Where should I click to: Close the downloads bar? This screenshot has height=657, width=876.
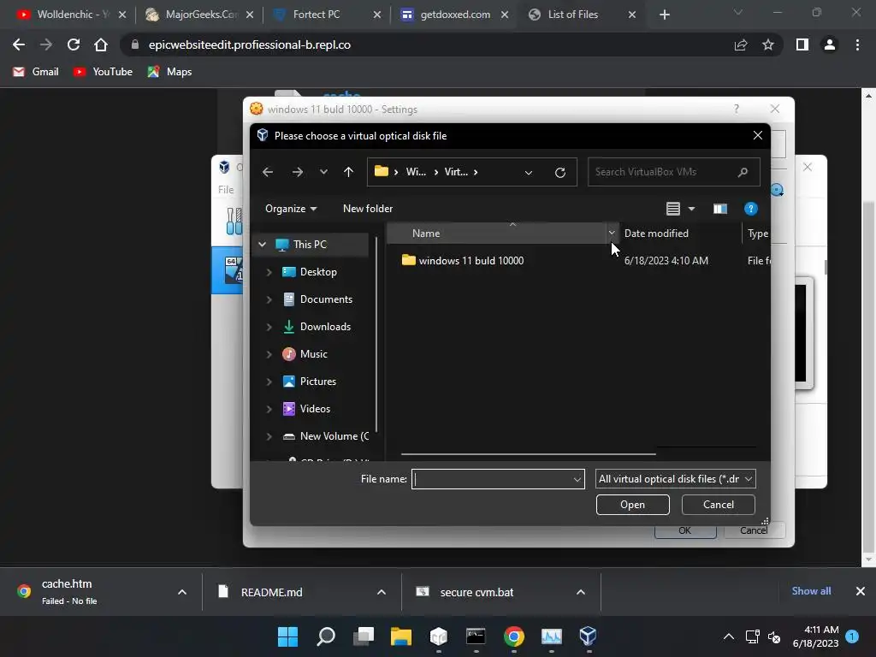[x=861, y=591]
